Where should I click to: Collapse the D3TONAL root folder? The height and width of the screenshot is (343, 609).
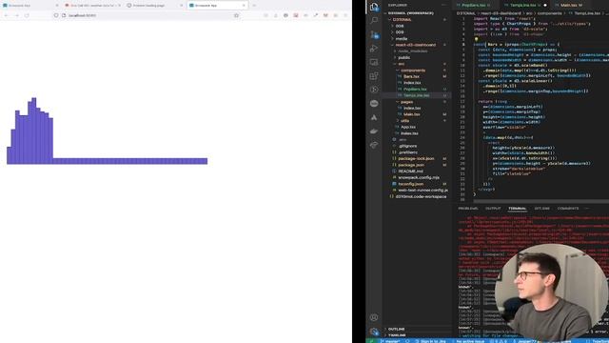416,19
